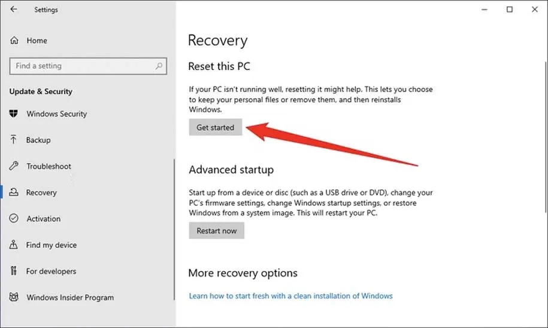Click the Activation checkmark circle icon
This screenshot has height=328, width=548.
point(14,219)
